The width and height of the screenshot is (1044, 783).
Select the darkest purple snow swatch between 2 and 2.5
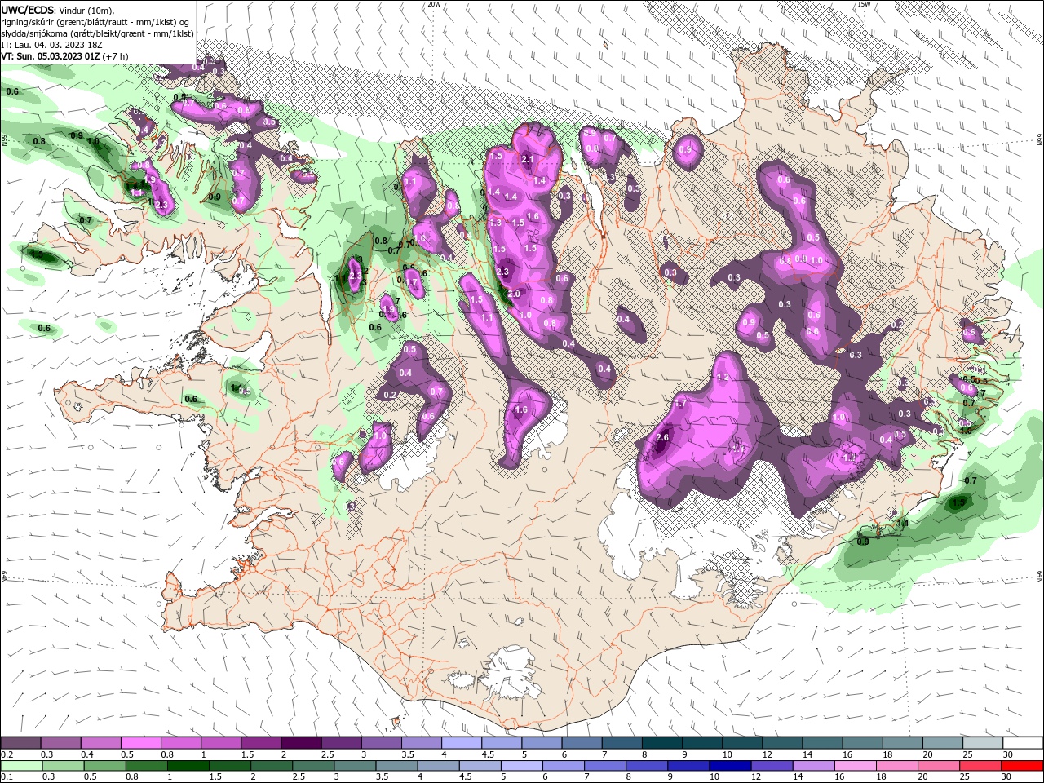pos(301,742)
